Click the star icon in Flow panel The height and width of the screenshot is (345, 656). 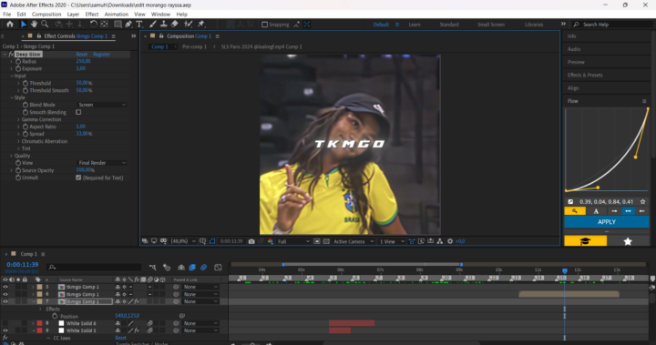628,241
